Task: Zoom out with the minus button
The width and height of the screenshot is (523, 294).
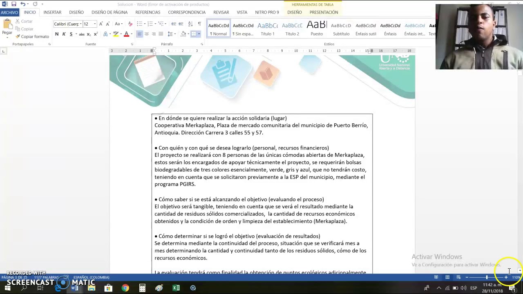Action: [467, 277]
